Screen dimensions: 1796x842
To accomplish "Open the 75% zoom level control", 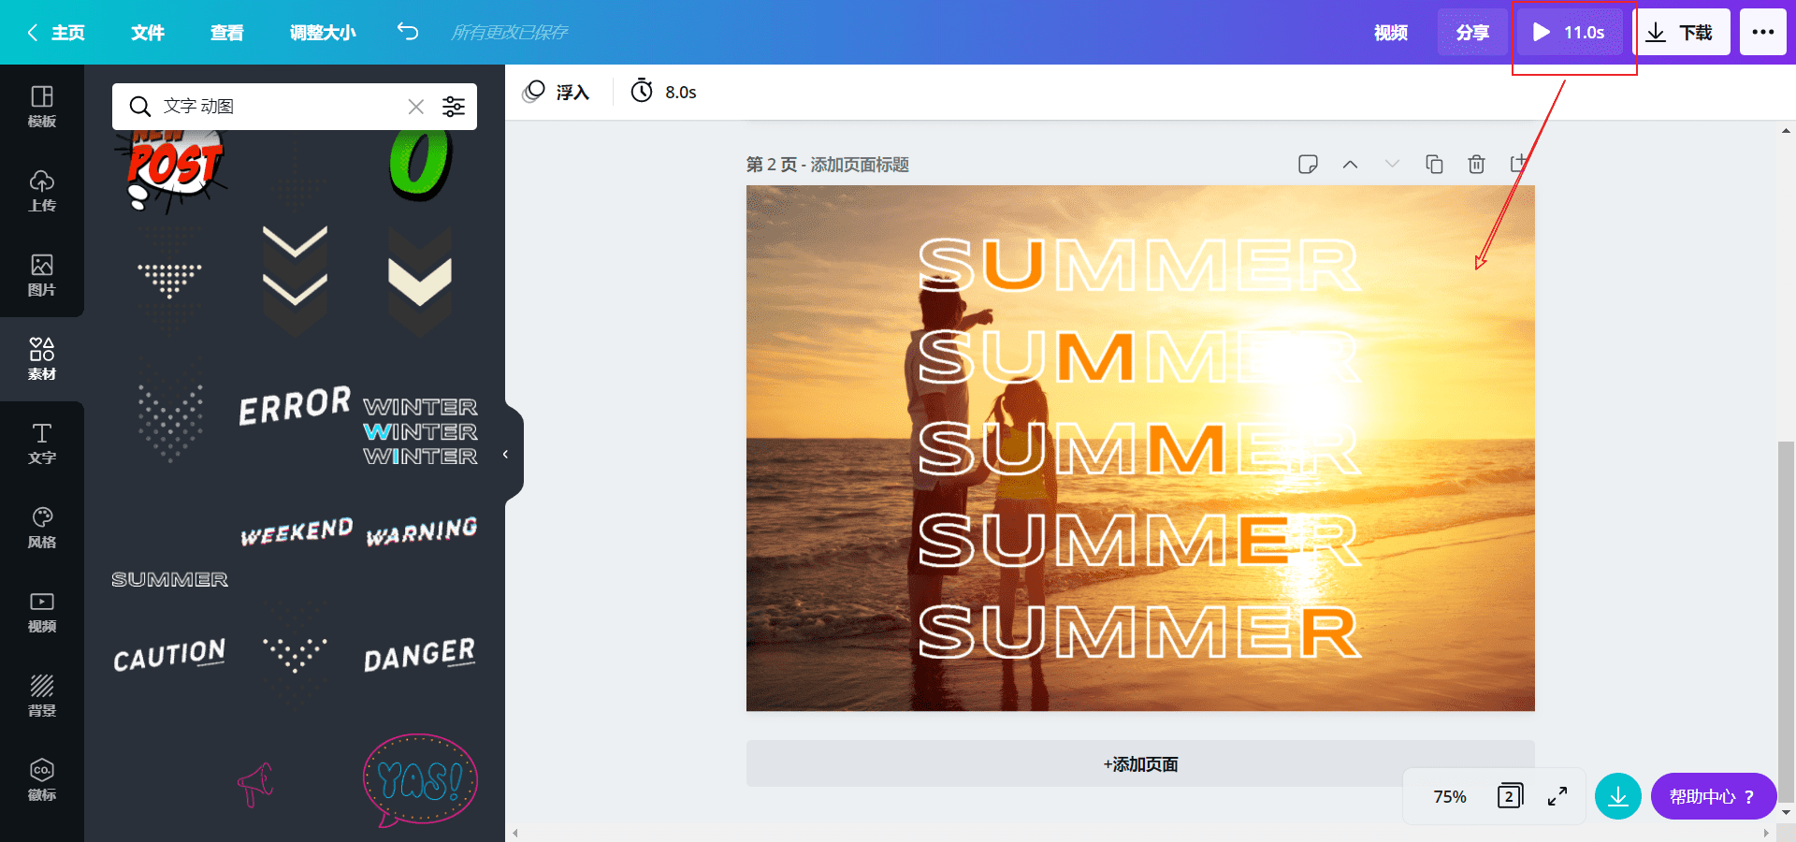I will pos(1450,796).
